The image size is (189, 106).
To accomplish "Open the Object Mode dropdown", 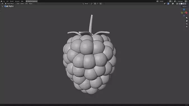I will (x=10, y=4).
